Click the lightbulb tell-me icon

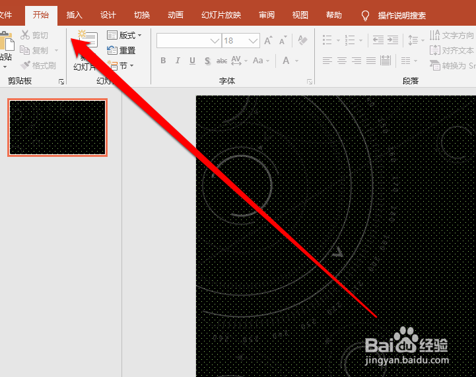[x=366, y=15]
